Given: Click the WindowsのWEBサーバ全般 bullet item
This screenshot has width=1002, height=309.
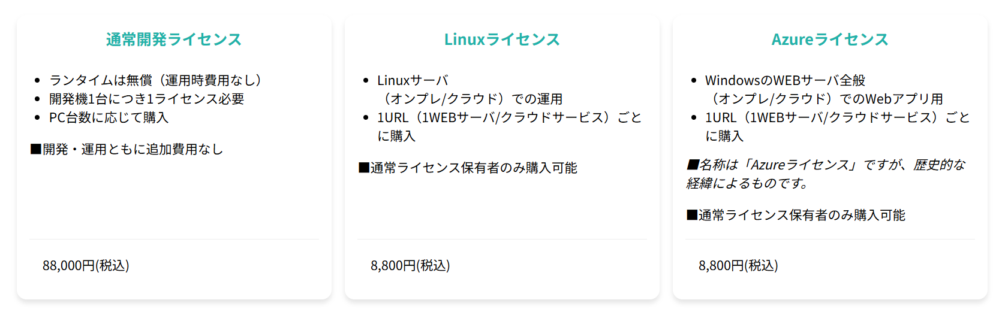Looking at the screenshot, I should click(x=824, y=90).
